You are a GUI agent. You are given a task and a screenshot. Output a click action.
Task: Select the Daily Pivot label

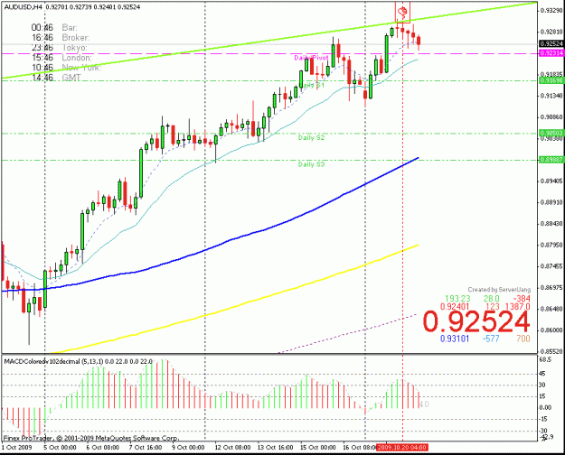click(x=311, y=58)
